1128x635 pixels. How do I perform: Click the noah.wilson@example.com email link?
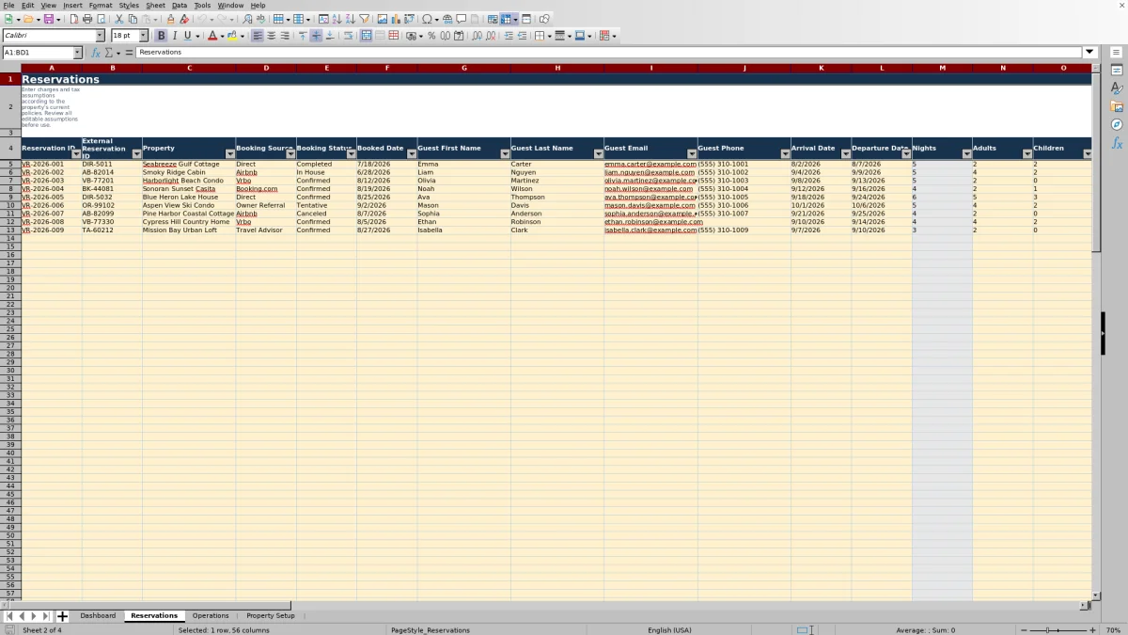[649, 189]
